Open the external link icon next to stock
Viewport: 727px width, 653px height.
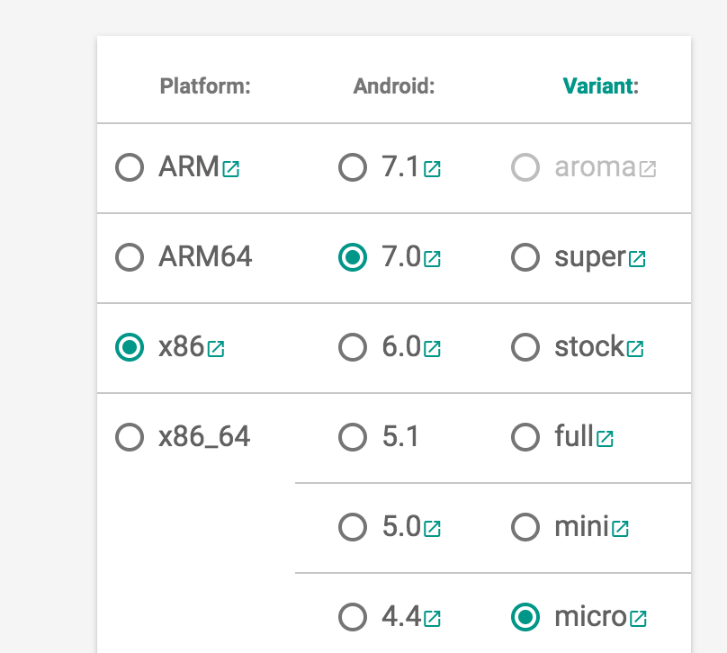635,349
